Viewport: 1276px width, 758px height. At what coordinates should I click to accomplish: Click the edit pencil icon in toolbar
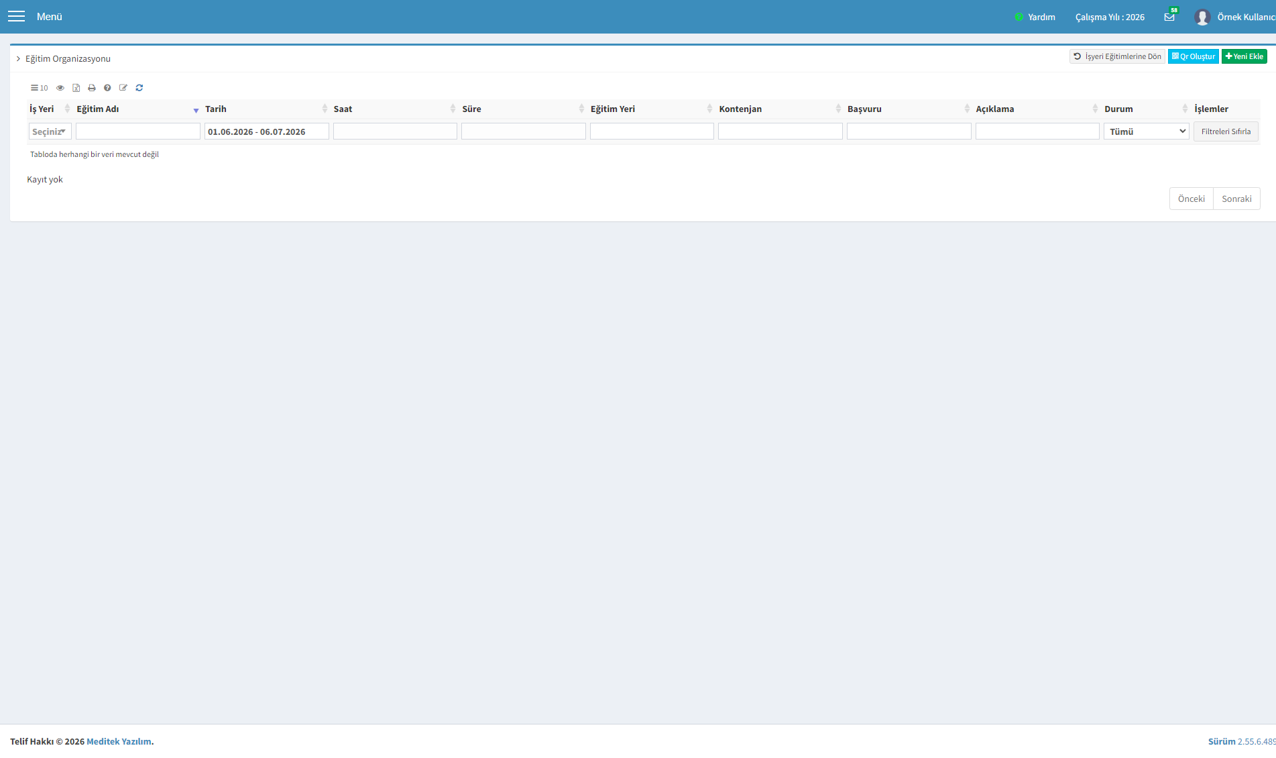tap(123, 88)
